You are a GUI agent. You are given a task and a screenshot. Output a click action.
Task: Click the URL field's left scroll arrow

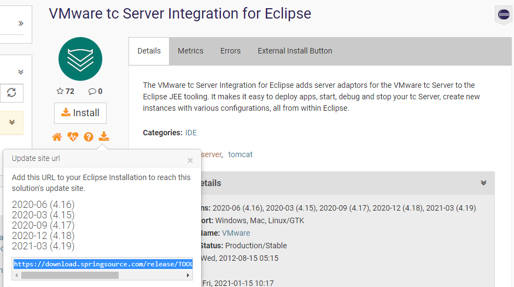[x=16, y=276]
